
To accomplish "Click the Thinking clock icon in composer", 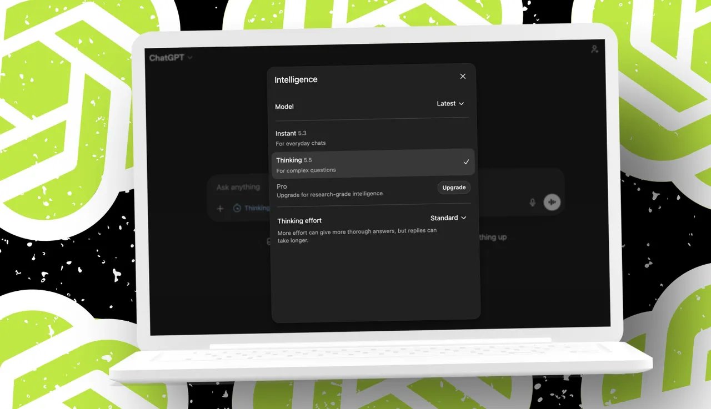I will tap(237, 208).
